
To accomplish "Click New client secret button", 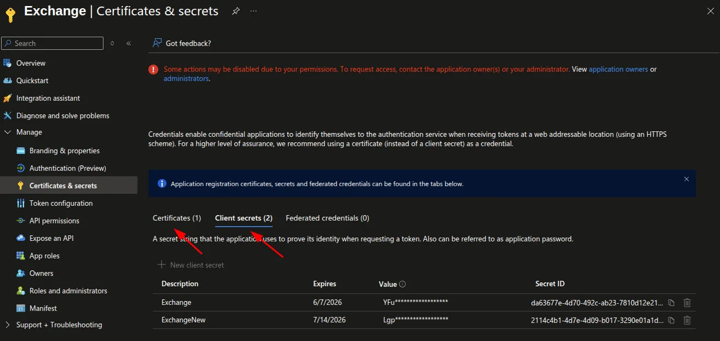I will click(x=191, y=265).
